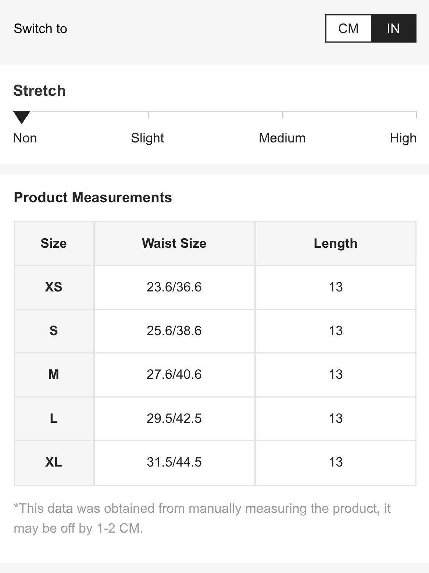Click the Stretch section heading

pyautogui.click(x=39, y=91)
